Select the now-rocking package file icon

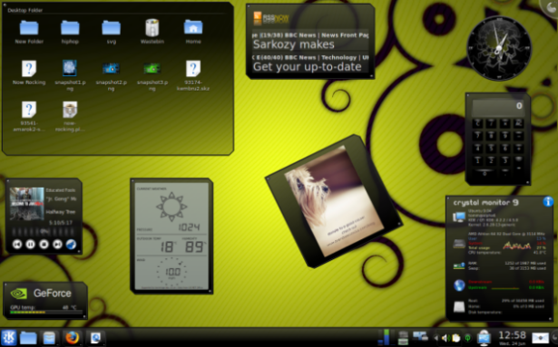click(x=70, y=110)
